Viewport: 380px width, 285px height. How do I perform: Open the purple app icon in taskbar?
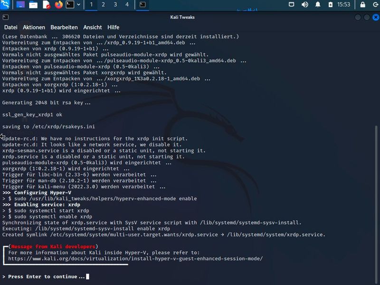click(20, 5)
